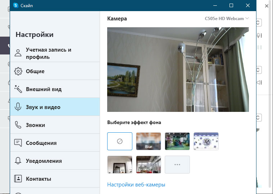Close the Скайп settings window
Image resolution: width=273 pixels, height=194 pixels.
pyautogui.click(x=248, y=5)
